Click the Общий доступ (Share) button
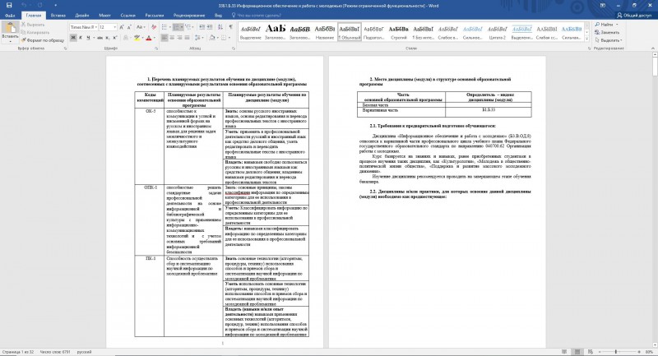Viewport: 658px width, 356px height. point(634,15)
